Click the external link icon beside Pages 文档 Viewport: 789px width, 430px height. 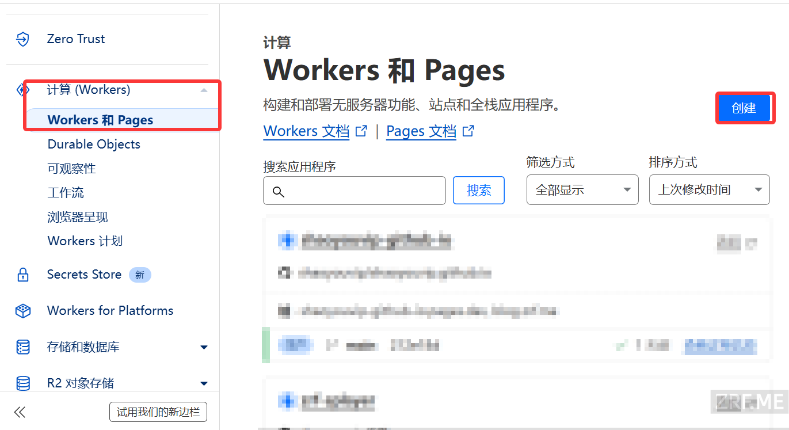469,131
